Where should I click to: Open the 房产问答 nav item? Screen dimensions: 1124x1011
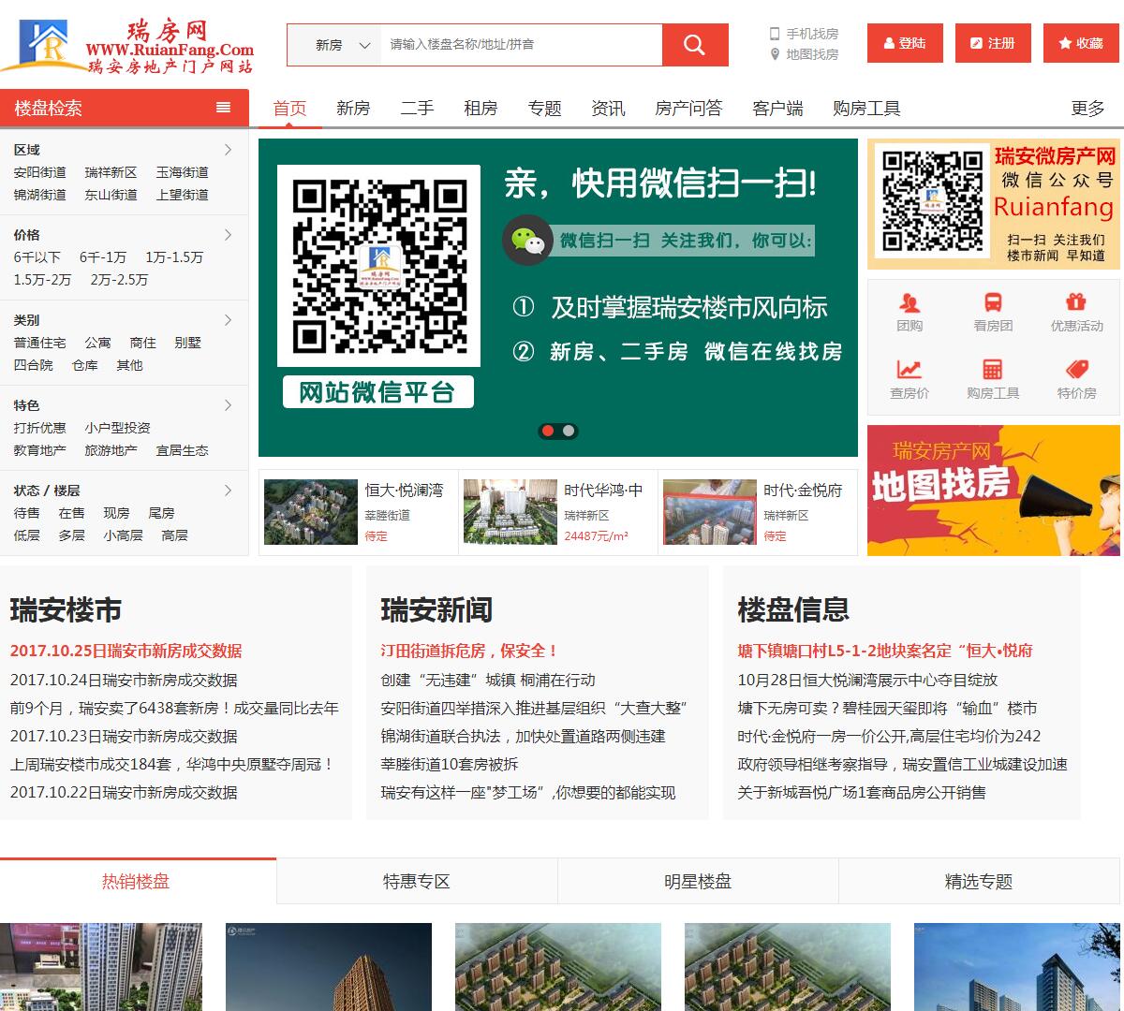click(x=688, y=109)
